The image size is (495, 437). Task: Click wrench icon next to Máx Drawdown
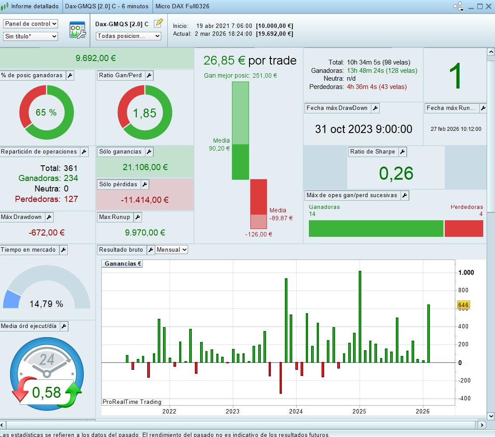coord(49,217)
